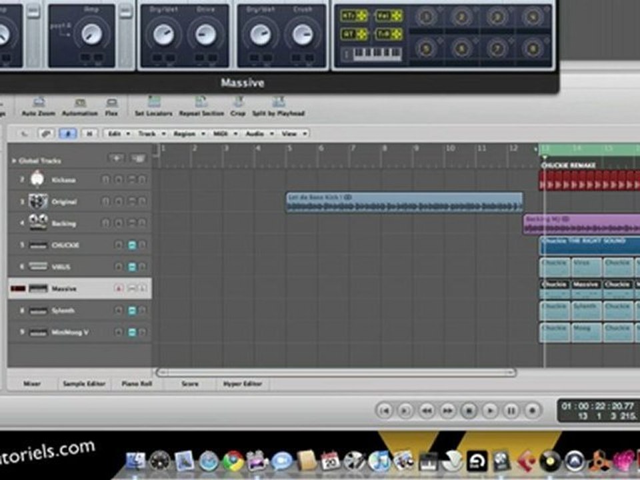
Task: Open the Sample Editor tab
Action: tap(84, 384)
